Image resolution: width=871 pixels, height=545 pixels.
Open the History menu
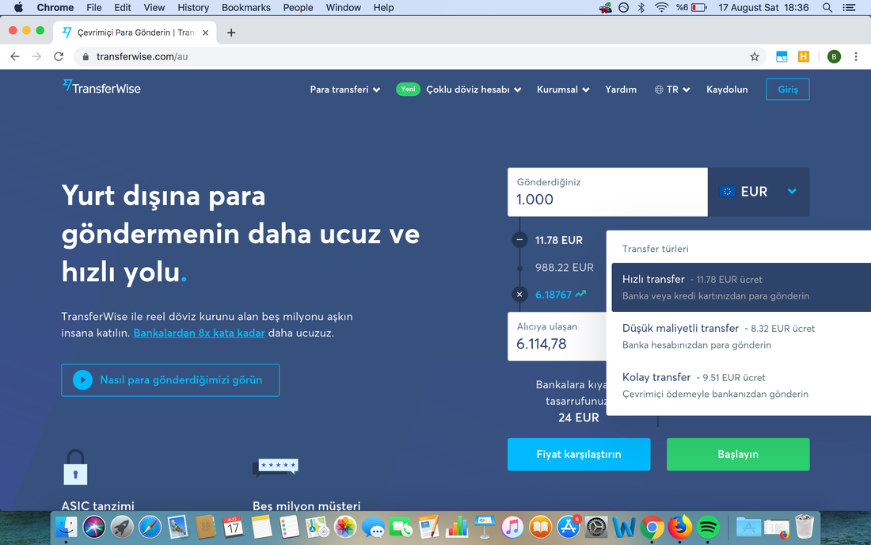[x=193, y=8]
